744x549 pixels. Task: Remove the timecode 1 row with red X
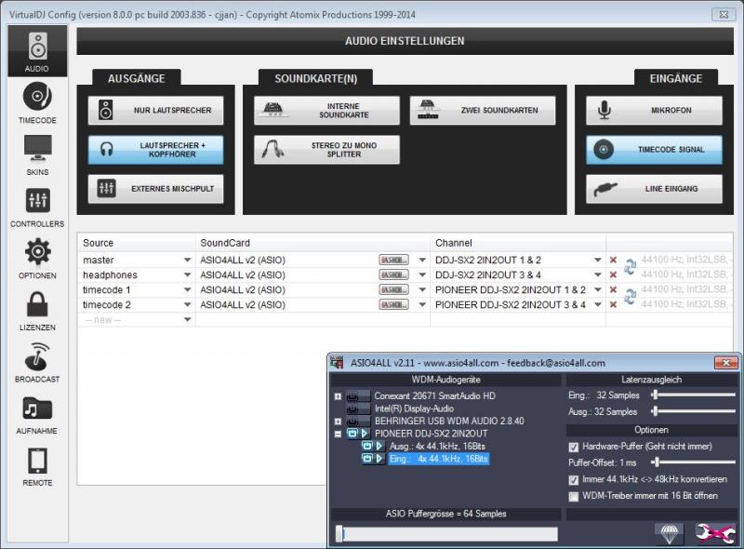click(613, 289)
